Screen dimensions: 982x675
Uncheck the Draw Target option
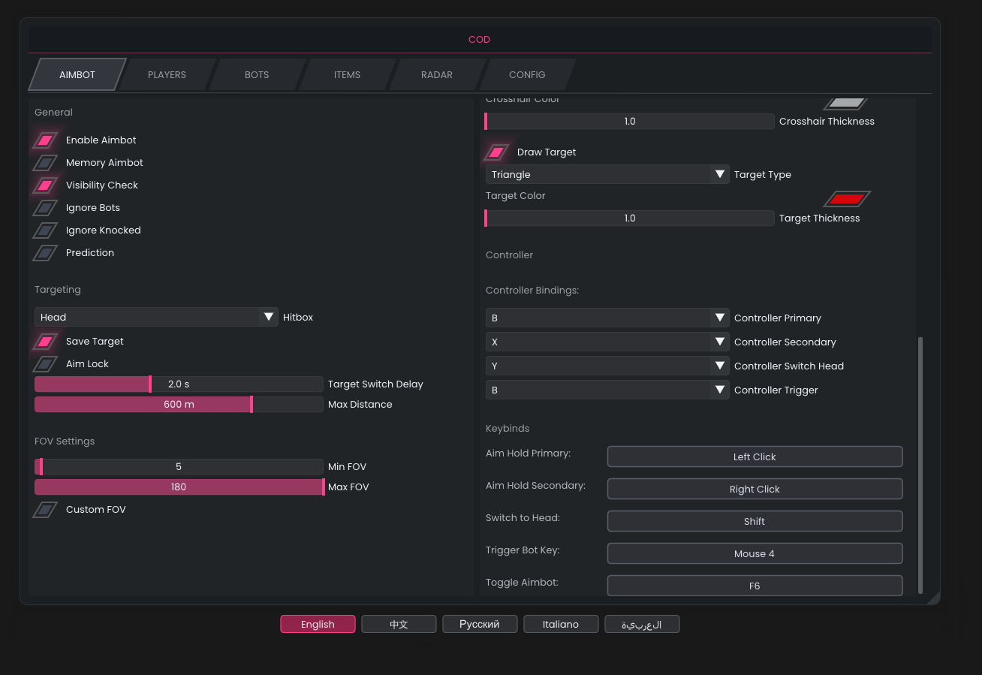(496, 152)
